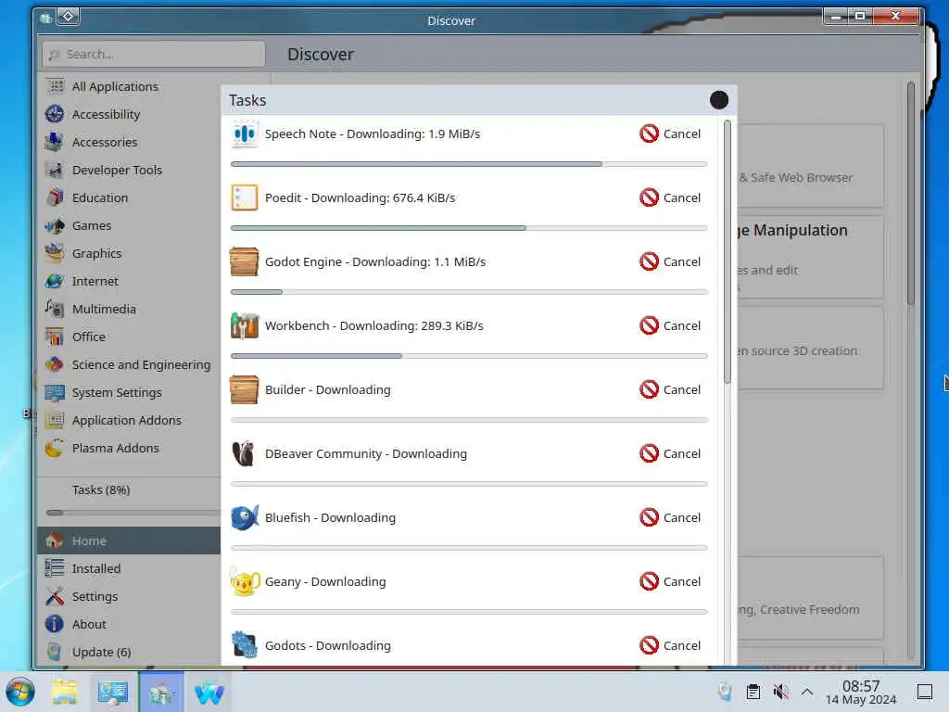Viewport: 949px width, 712px height.
Task: Click the muted volume tray icon
Action: tap(780, 692)
